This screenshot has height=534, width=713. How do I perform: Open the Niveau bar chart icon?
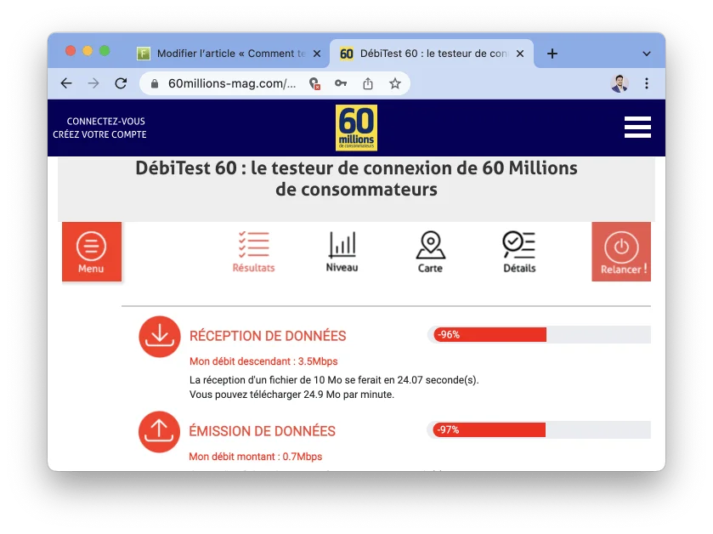pos(341,247)
